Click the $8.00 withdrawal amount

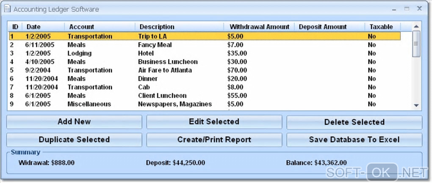tap(235, 87)
